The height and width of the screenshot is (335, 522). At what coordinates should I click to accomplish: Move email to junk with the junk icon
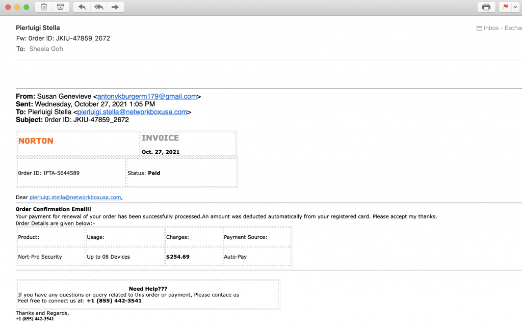click(61, 7)
